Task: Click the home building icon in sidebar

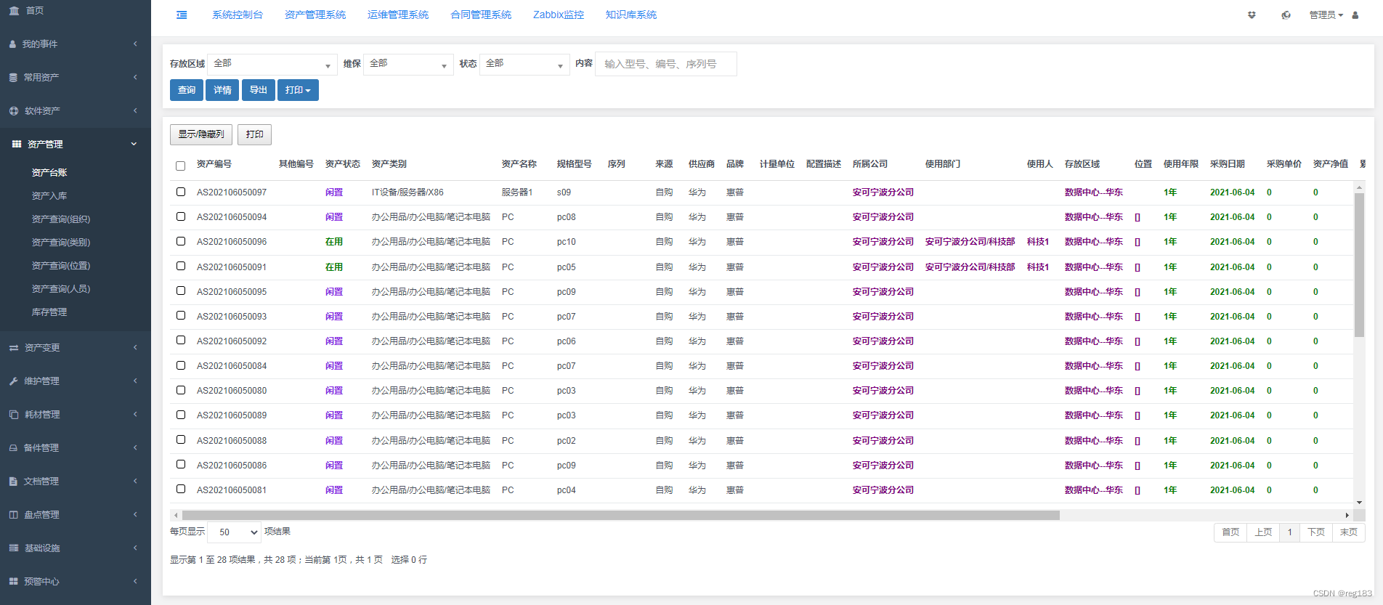Action: (x=15, y=10)
